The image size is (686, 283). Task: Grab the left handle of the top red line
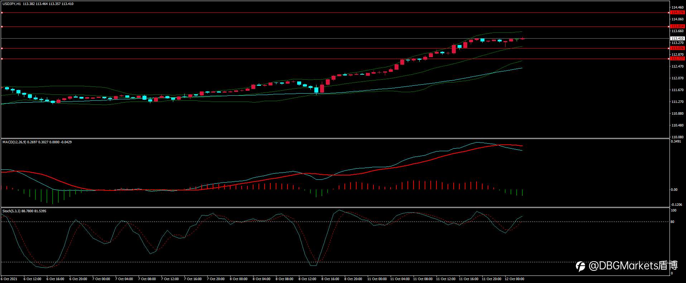pyautogui.click(x=2, y=13)
